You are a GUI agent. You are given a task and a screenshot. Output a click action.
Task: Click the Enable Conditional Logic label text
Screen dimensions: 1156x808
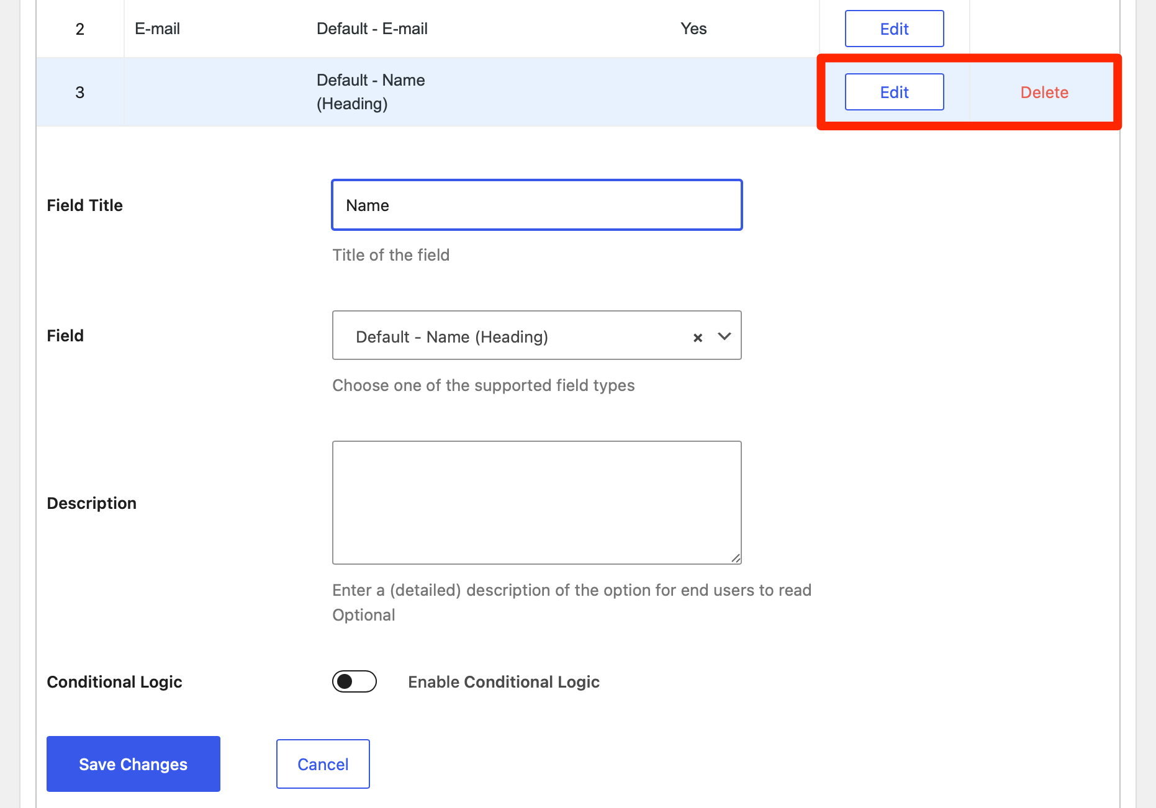[503, 682]
